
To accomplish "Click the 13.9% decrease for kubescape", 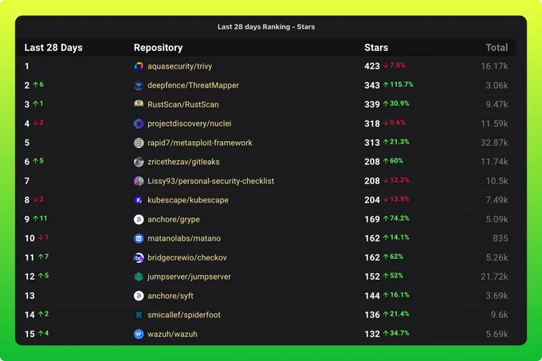I will click(396, 199).
